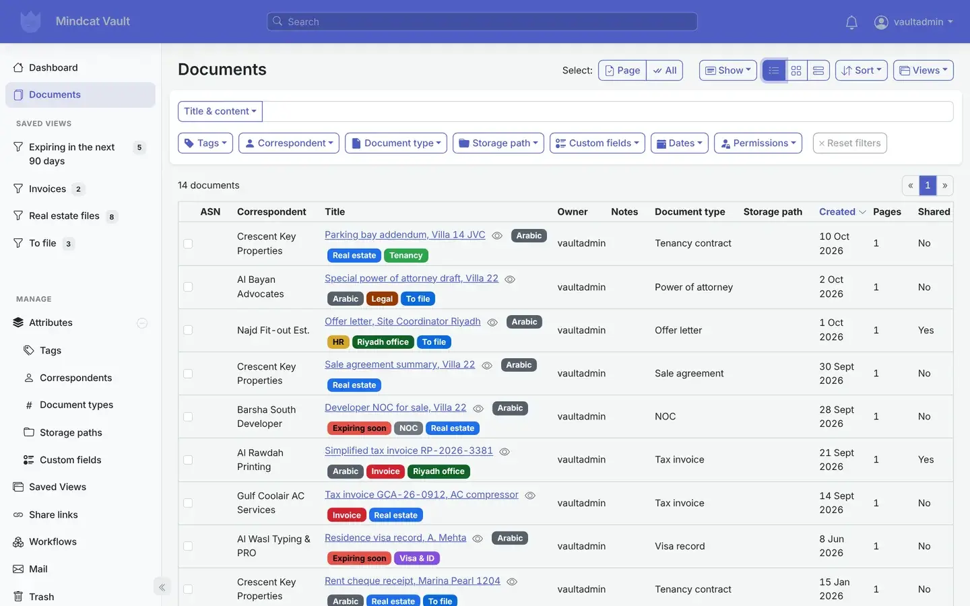Open Documents in the sidebar
This screenshot has width=970, height=606.
80,95
